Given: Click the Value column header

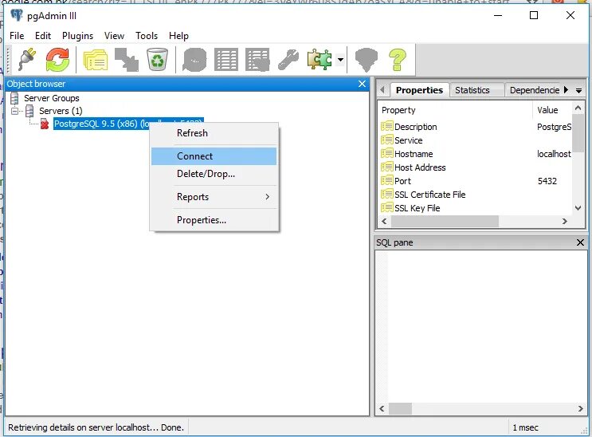Looking at the screenshot, I should tap(553, 110).
